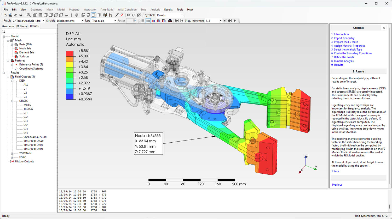Image resolution: width=392 pixels, height=219 pixels.
Task: Open the Variable Displacements dropdown
Action: click(x=82, y=21)
